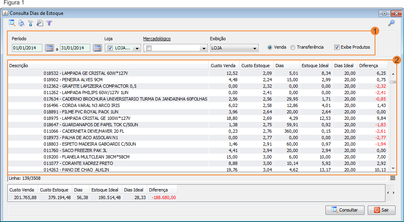Select row 014263 - PANO DE CHAO ALKLIN
Image resolution: width=404 pixels, height=222 pixels.
pos(198,169)
